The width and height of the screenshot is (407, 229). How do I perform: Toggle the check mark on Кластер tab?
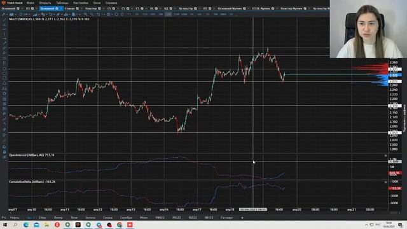(99, 8)
